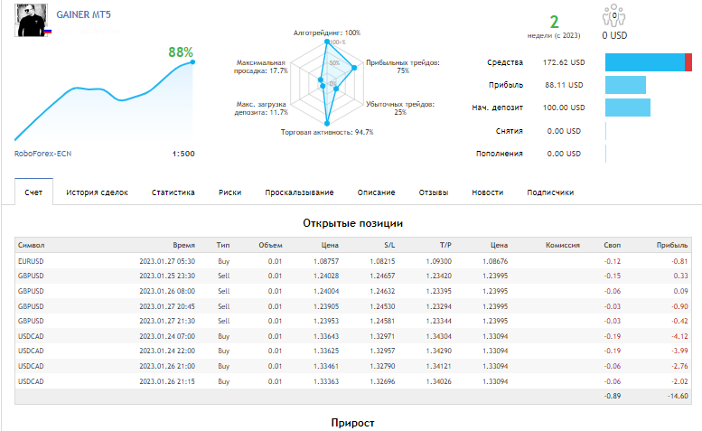This screenshot has height=431, width=702.
Task: Click the 2 недели age indicator
Action: (554, 27)
